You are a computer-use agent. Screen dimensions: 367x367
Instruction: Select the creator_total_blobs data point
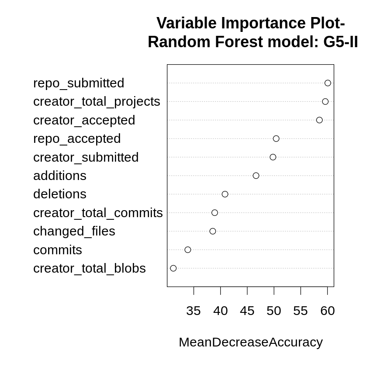[x=173, y=268]
